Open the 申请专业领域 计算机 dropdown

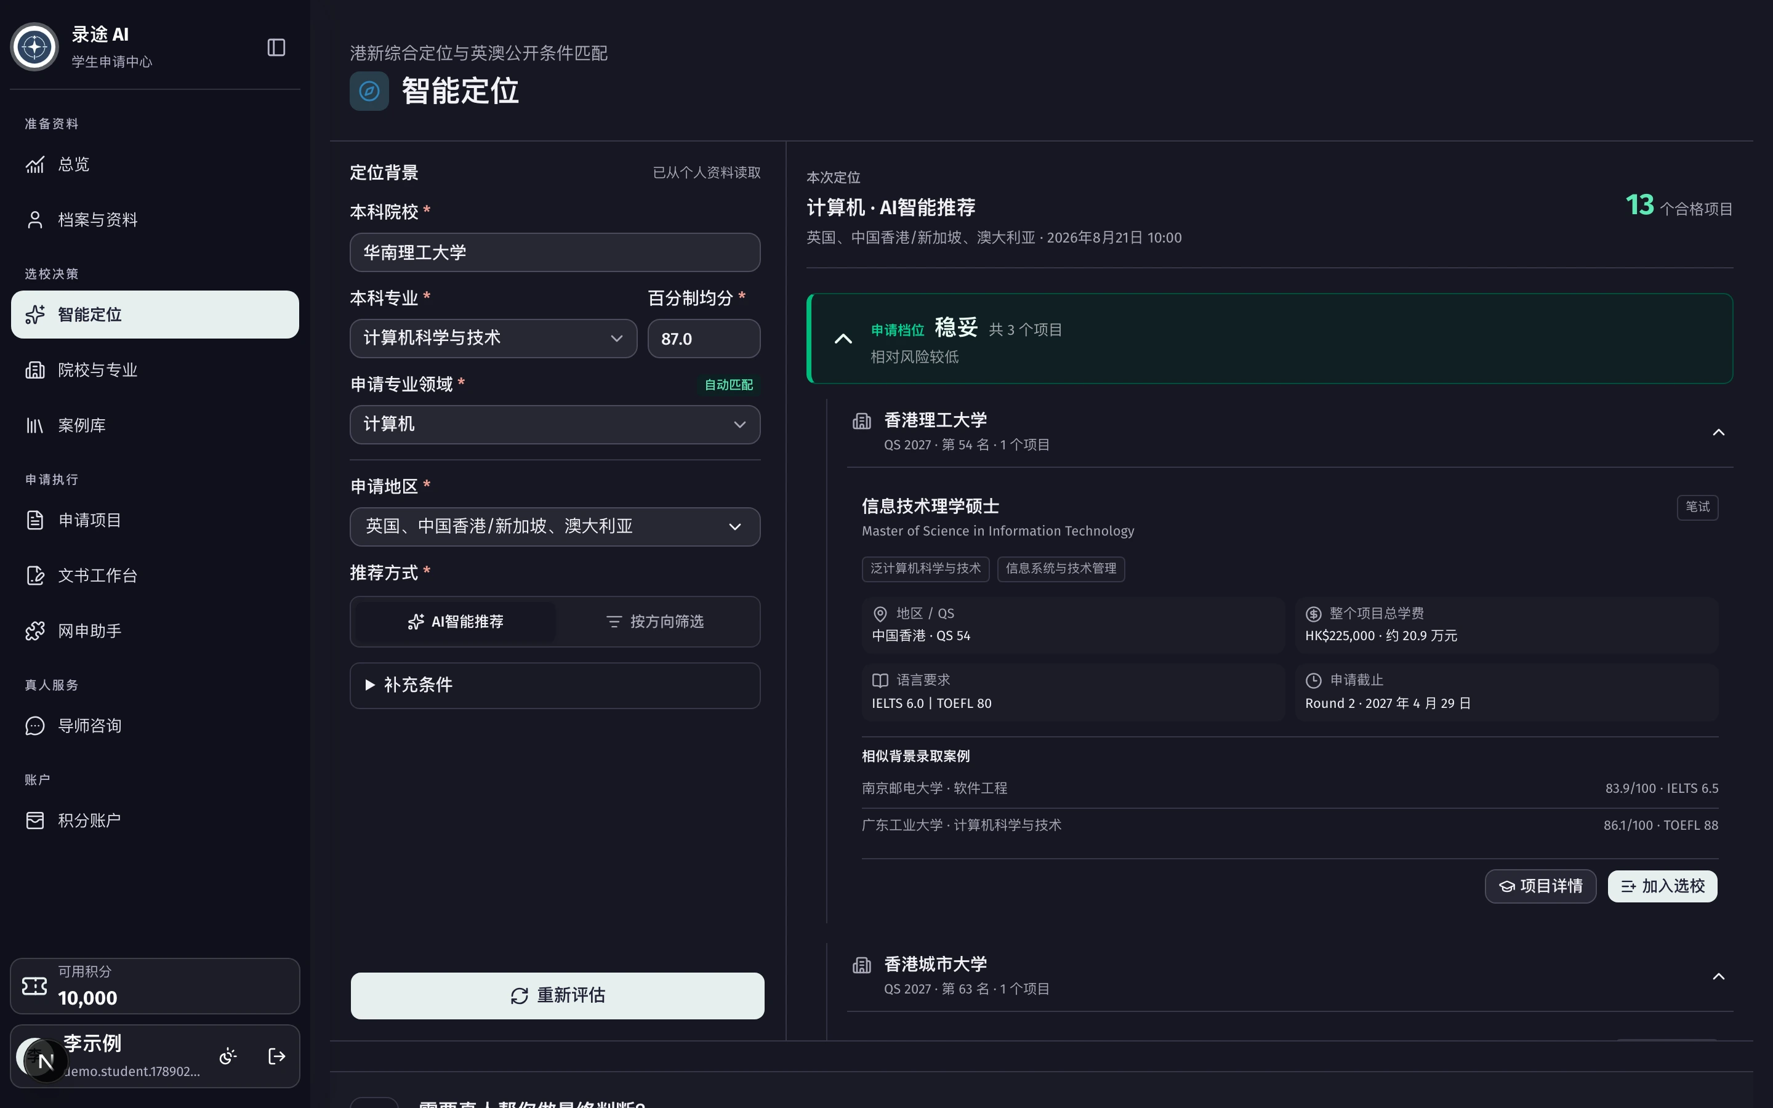coord(555,425)
